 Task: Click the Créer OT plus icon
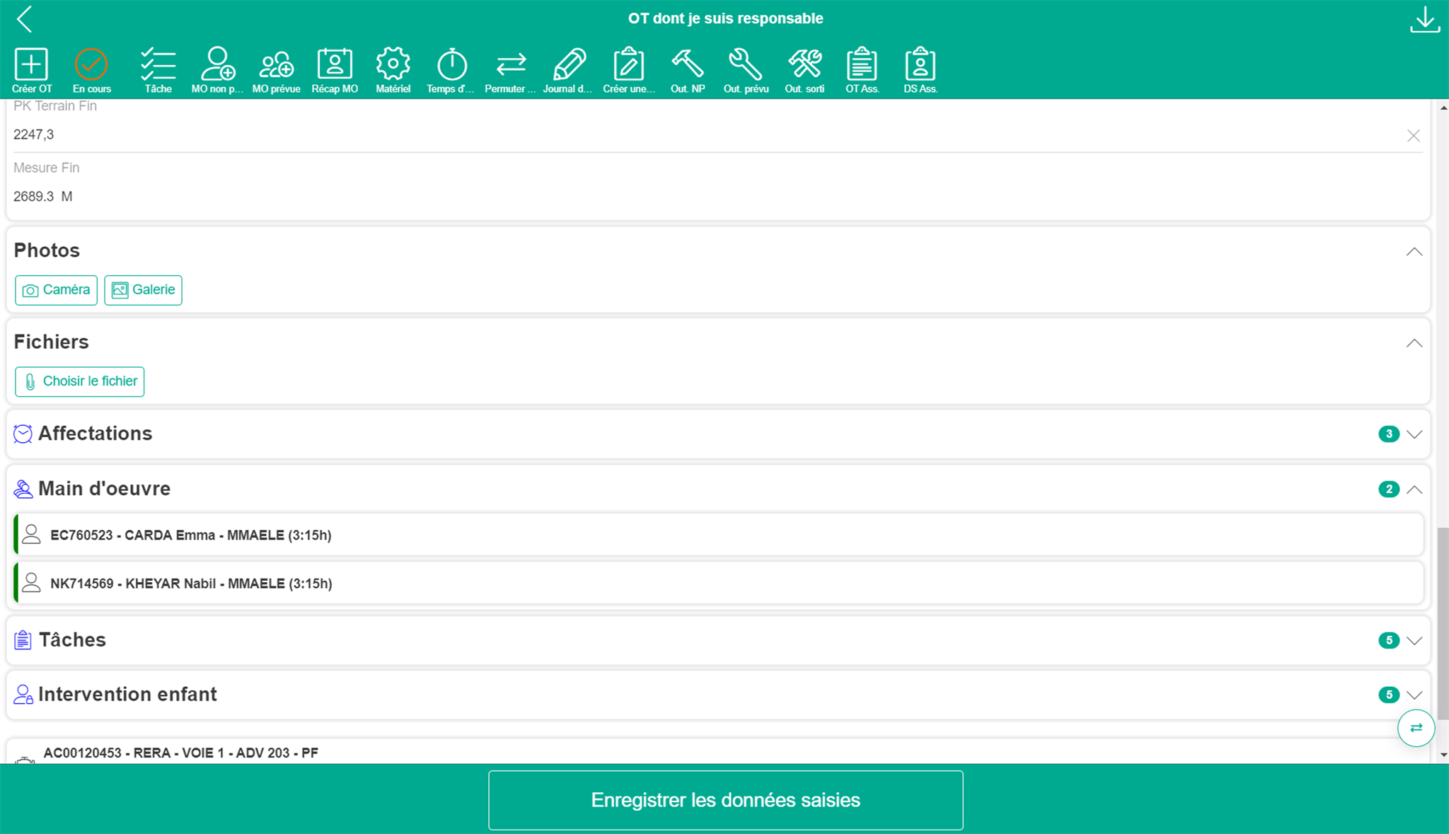point(31,65)
